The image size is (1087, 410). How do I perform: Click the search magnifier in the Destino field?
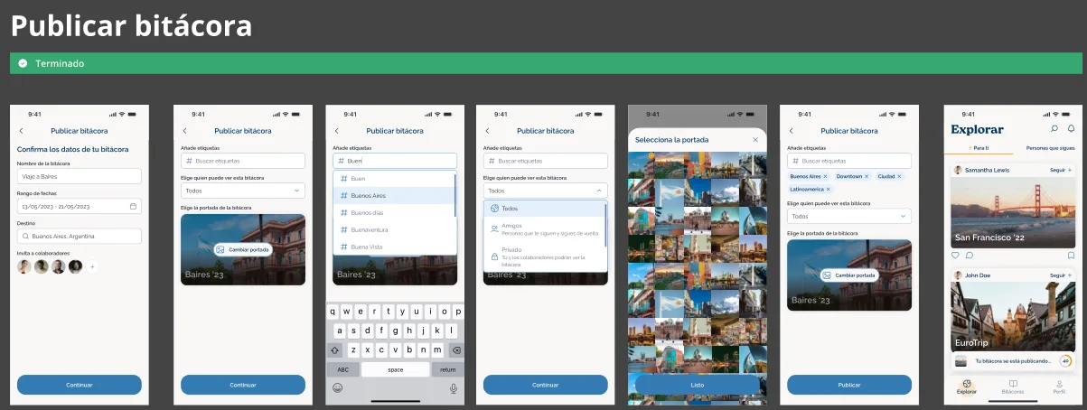click(26, 237)
